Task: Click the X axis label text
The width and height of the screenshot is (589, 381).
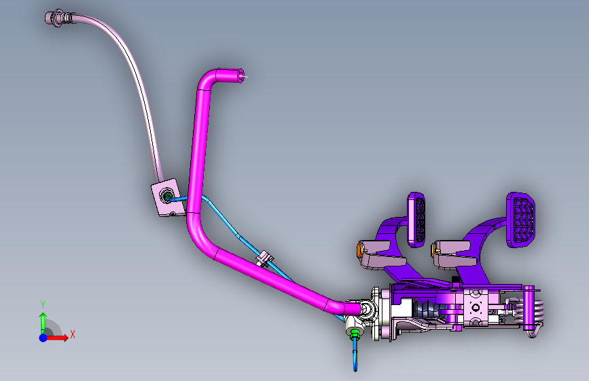Action: (x=73, y=334)
